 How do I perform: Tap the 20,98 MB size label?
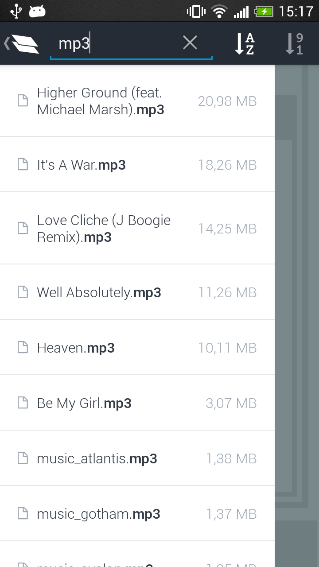click(x=227, y=101)
